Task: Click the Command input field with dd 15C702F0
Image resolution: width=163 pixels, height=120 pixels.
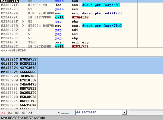Action: tap(99, 112)
